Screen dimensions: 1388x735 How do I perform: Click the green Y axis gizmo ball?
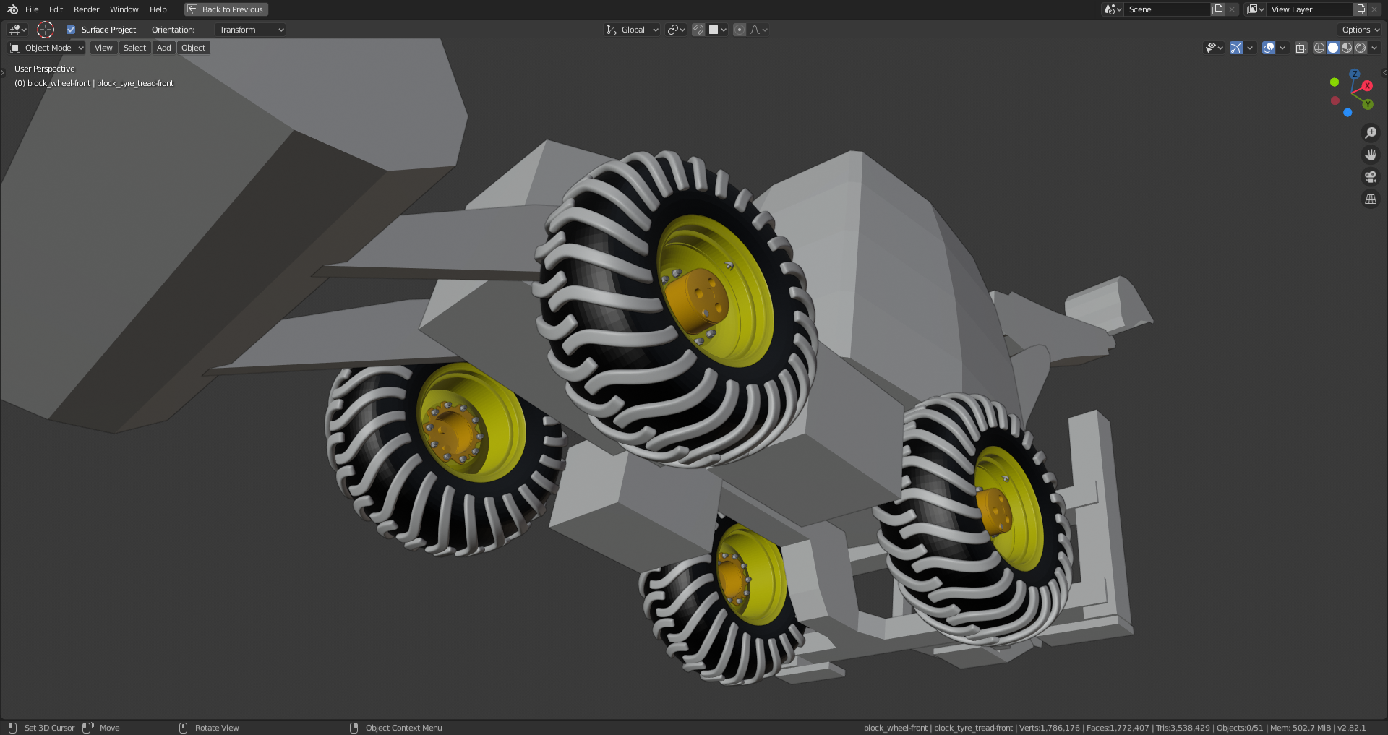tap(1368, 104)
